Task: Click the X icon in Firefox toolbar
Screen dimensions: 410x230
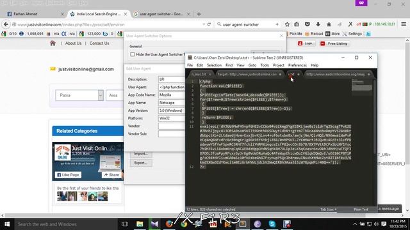Action: [x=350, y=24]
